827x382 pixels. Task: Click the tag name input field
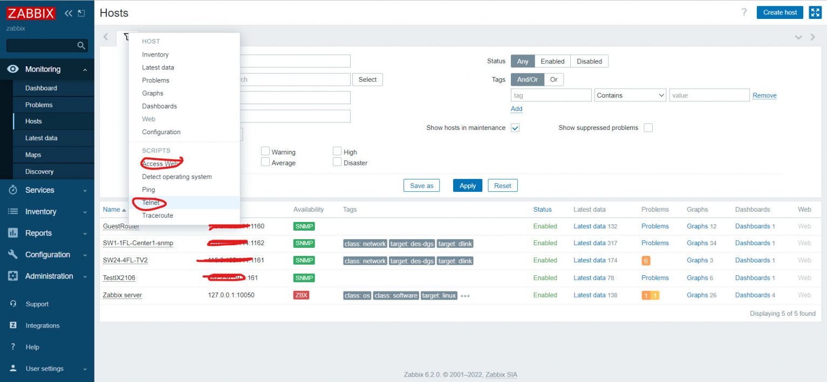551,95
